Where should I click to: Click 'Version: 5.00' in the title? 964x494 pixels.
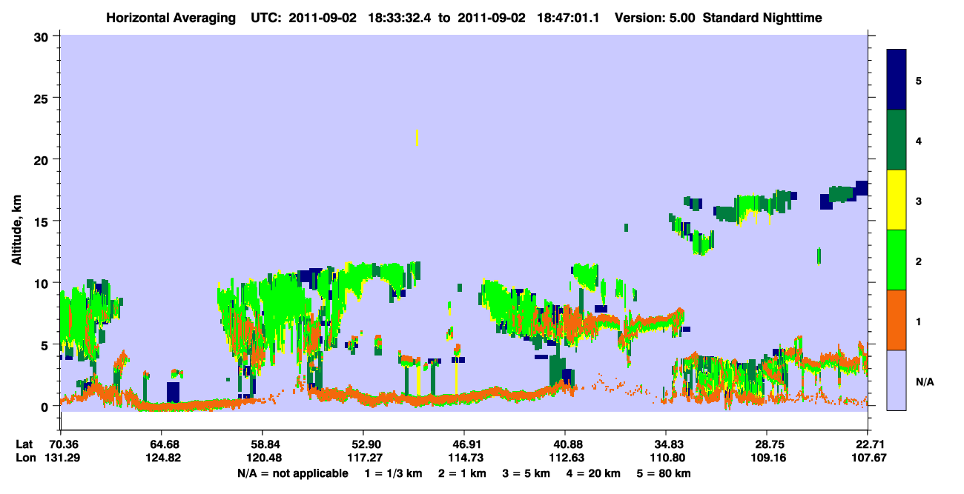[x=653, y=17]
